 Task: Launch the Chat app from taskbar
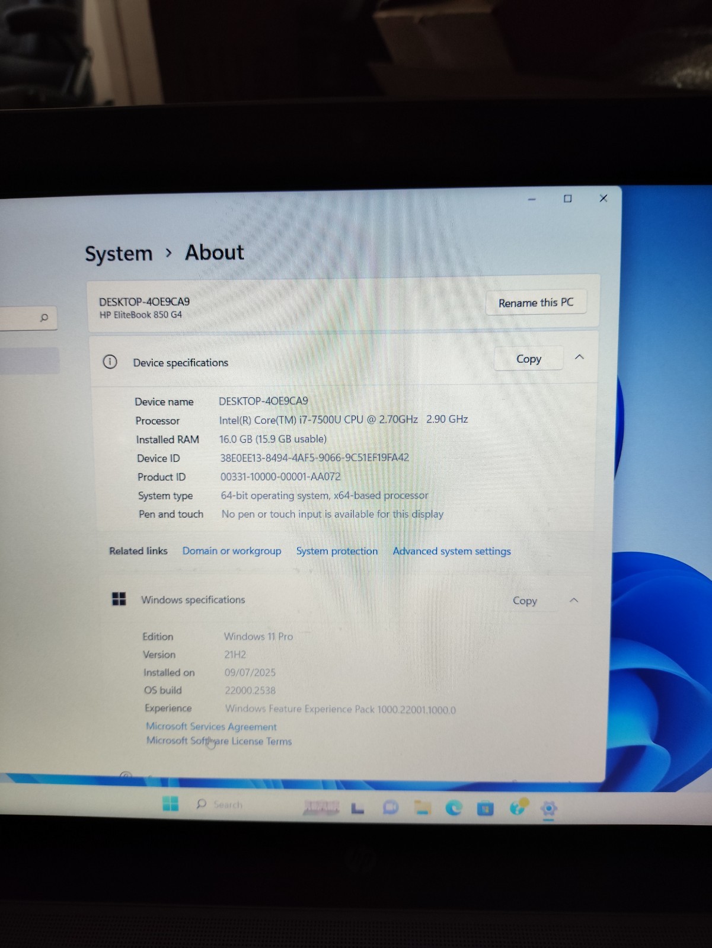tap(390, 807)
